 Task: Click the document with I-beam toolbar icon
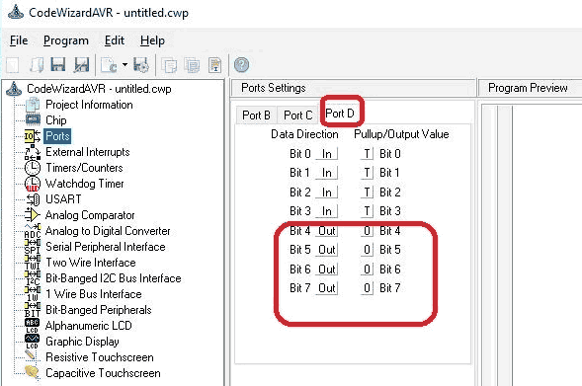pos(214,65)
